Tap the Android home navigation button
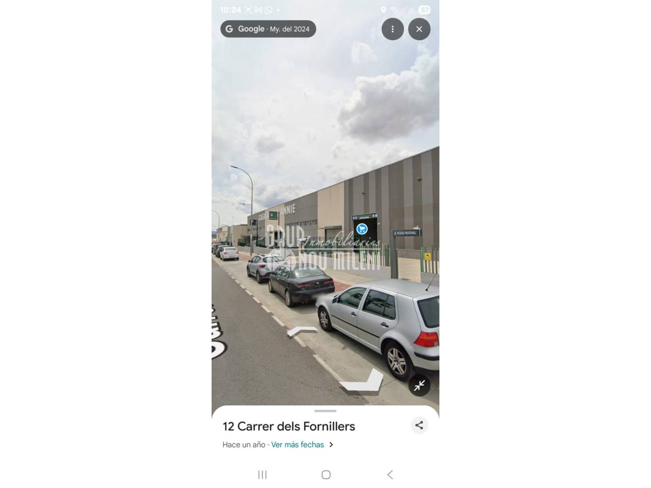Viewport: 651px width, 488px height. tap(326, 474)
